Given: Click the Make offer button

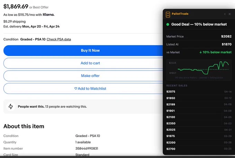Looking at the screenshot, I should [x=83, y=76].
